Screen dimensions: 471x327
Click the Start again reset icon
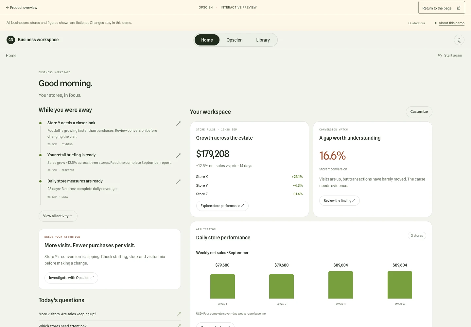(440, 56)
